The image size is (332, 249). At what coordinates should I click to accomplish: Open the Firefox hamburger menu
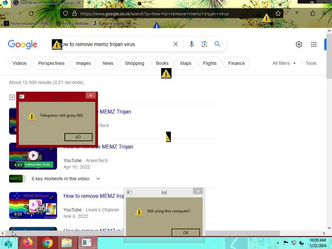point(324,13)
